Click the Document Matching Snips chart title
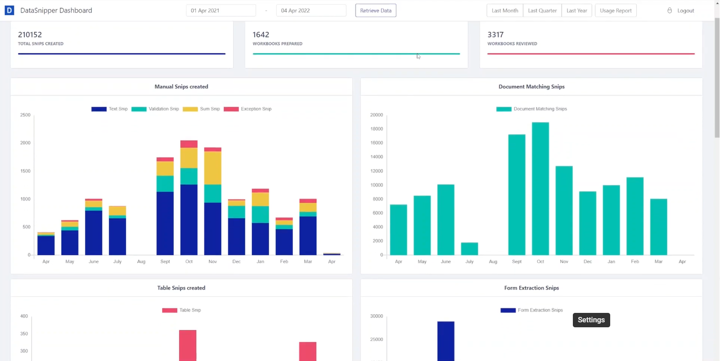Viewport: 720px width, 361px height. (531, 87)
